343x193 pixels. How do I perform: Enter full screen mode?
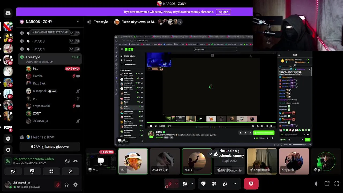(337, 184)
